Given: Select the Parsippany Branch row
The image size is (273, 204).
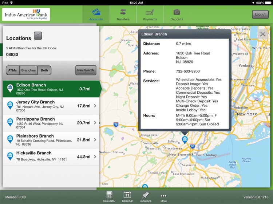Looking at the screenshot, I should [51, 123].
